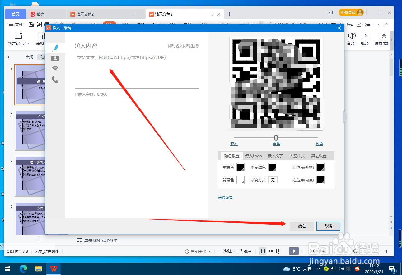The width and height of the screenshot is (402, 275).
Task: Open the 背景色 background color swatch
Action: coord(241,180)
